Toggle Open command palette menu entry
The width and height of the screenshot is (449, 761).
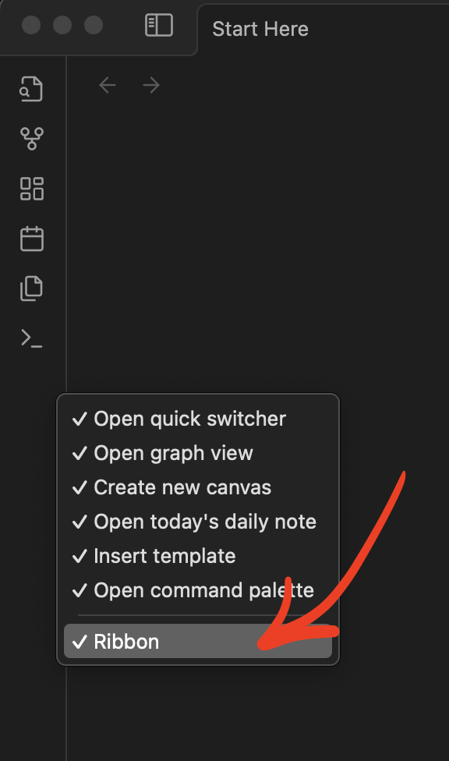pos(198,590)
